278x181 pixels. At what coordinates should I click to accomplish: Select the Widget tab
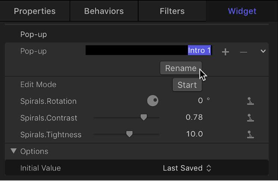242,11
